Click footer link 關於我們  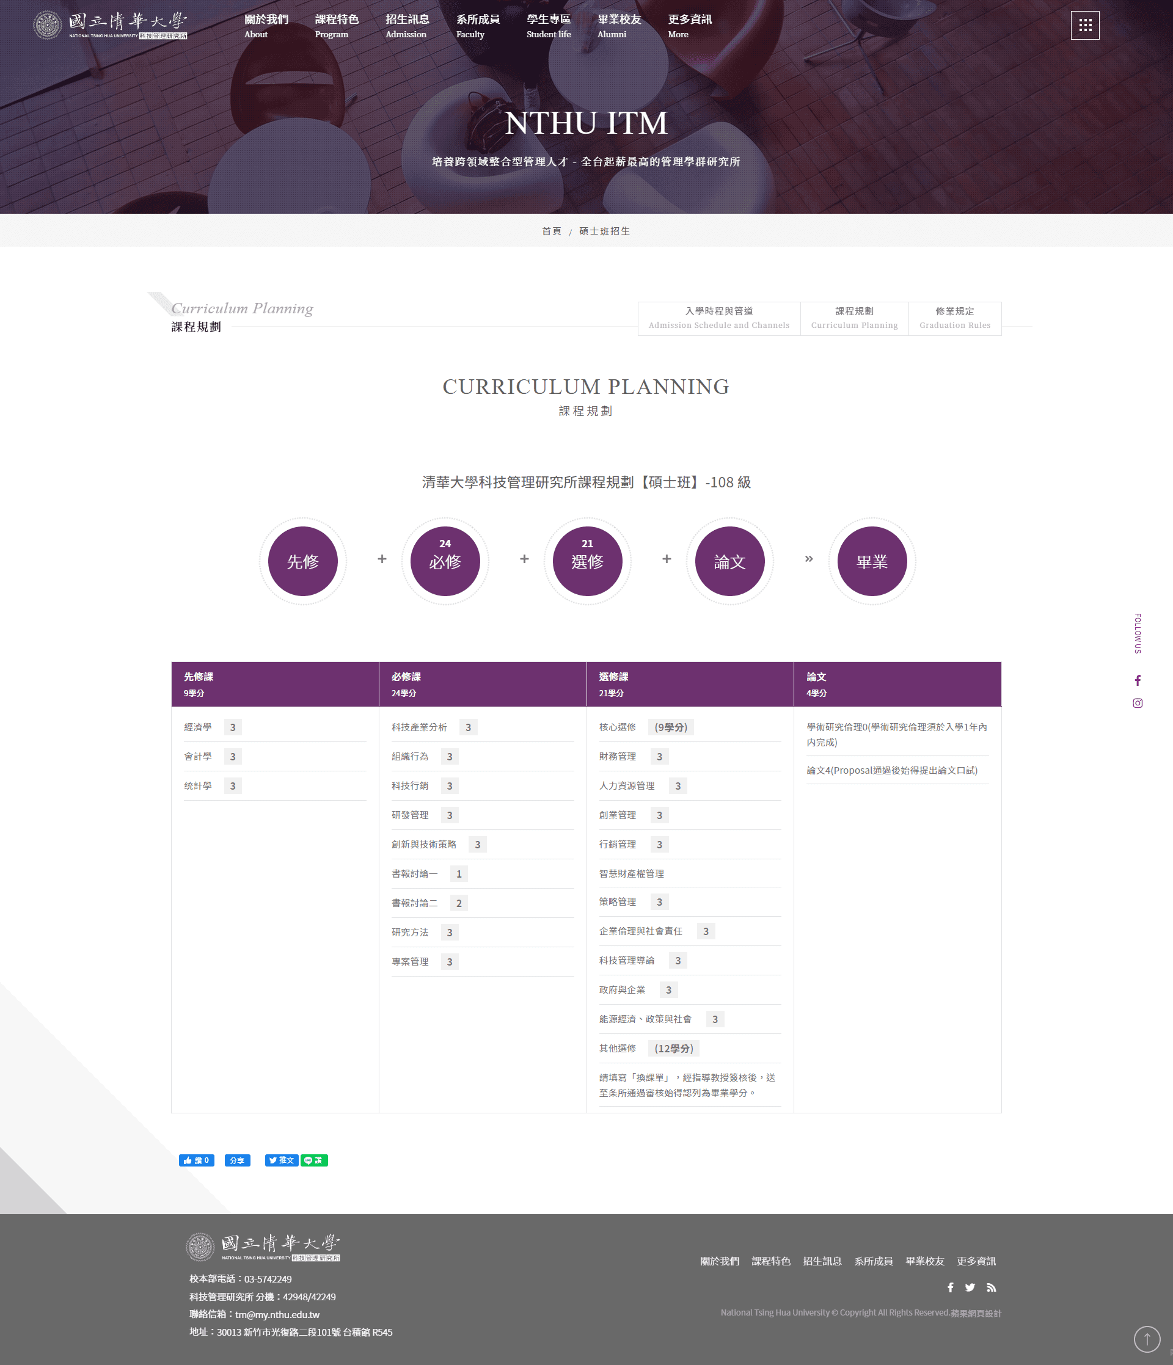(x=720, y=1261)
